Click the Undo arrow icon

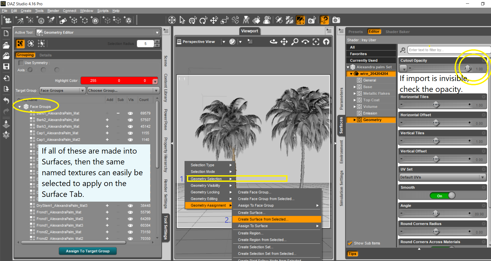click(6, 101)
